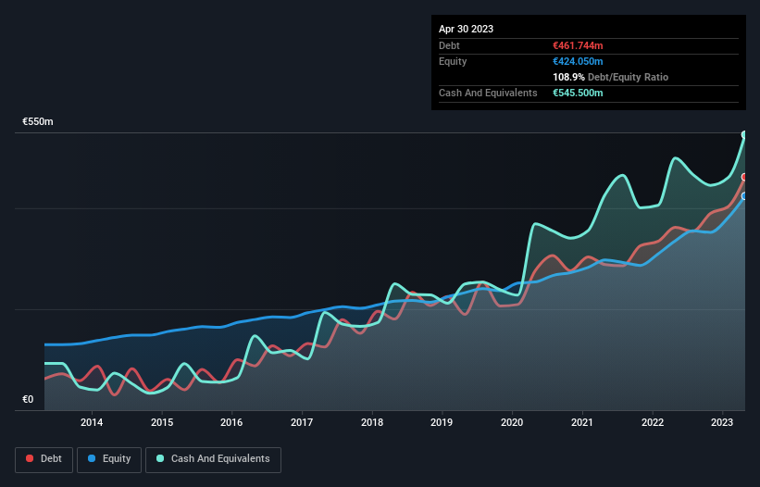Click the 2018 x-axis label
Viewport: 760px width, 487px height.
click(x=372, y=422)
